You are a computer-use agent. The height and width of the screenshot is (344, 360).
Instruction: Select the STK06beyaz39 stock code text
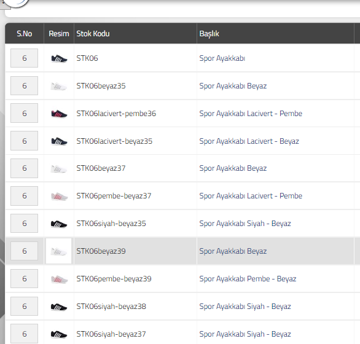tap(101, 251)
